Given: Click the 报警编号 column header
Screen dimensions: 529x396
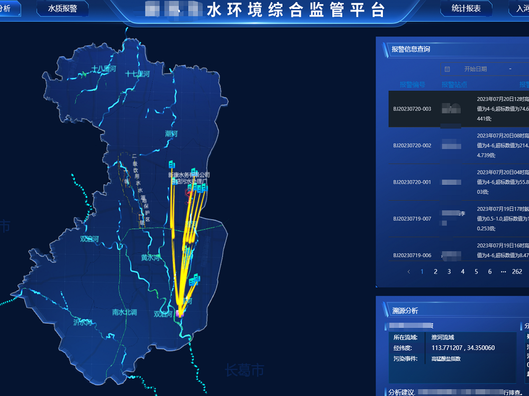Looking at the screenshot, I should click(412, 84).
